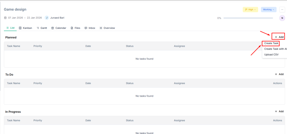
Task: Expand the High priority dropdown
Action: point(250,10)
